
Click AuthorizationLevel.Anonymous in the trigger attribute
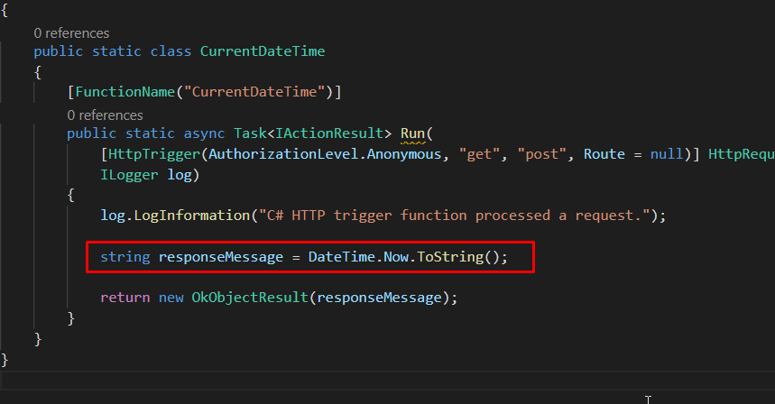coord(325,154)
